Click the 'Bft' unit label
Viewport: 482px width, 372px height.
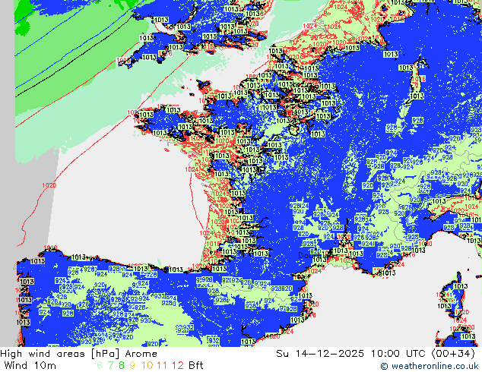tap(196, 366)
